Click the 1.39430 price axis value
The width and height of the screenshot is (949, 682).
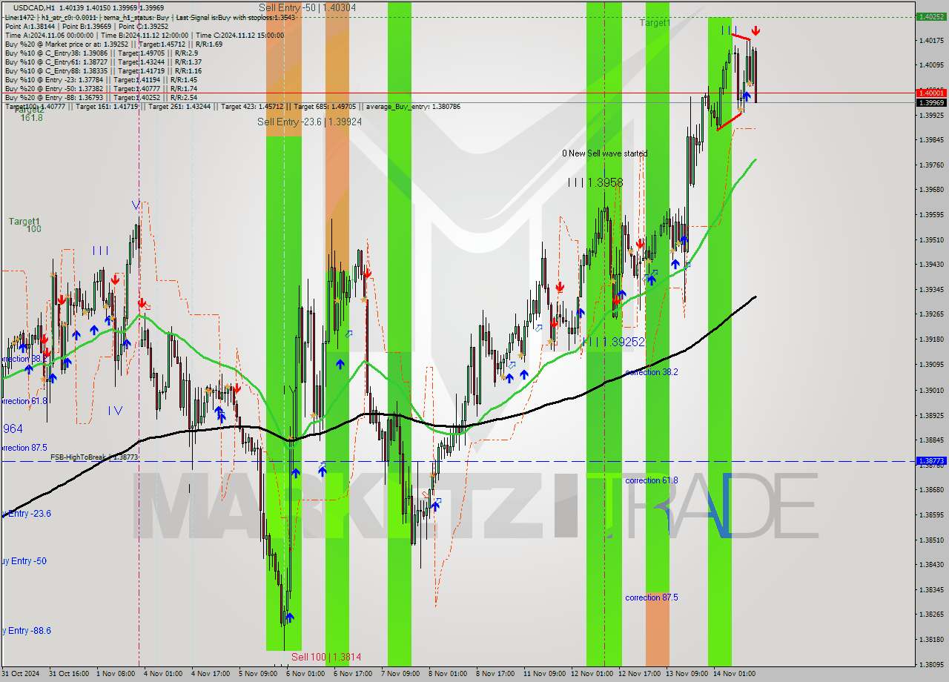(x=930, y=264)
